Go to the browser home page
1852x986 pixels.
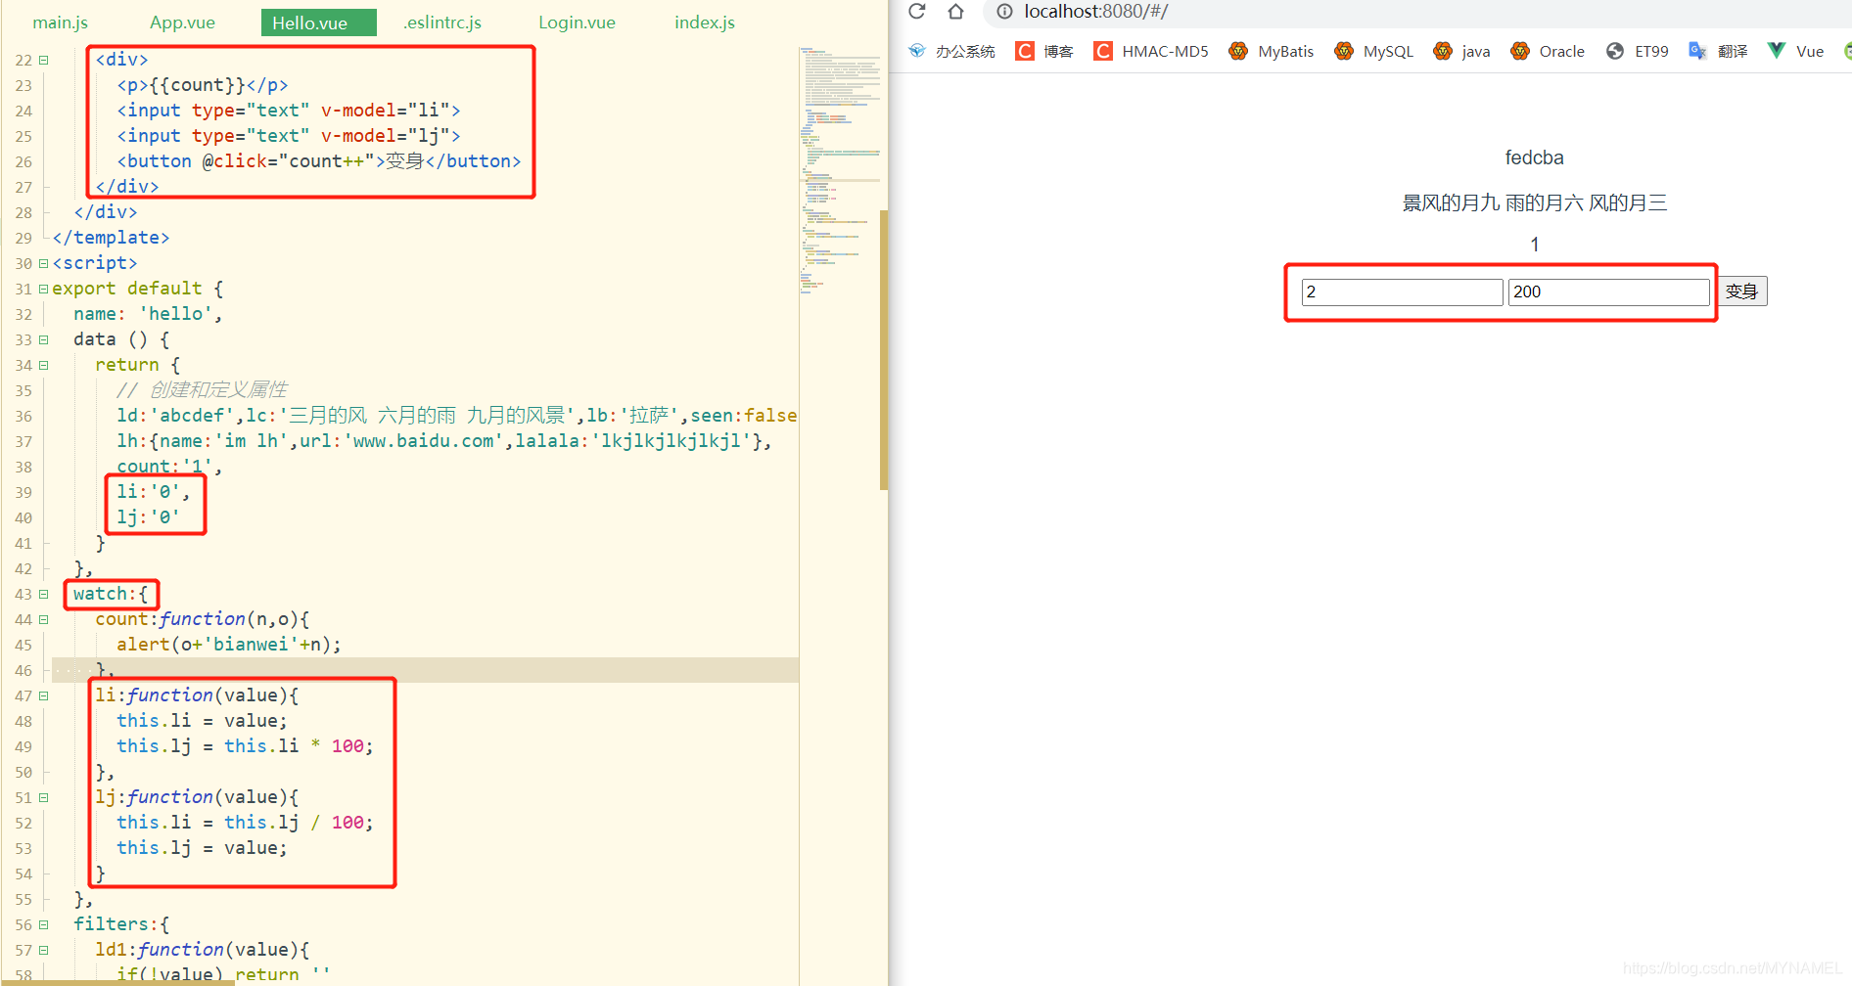click(956, 12)
